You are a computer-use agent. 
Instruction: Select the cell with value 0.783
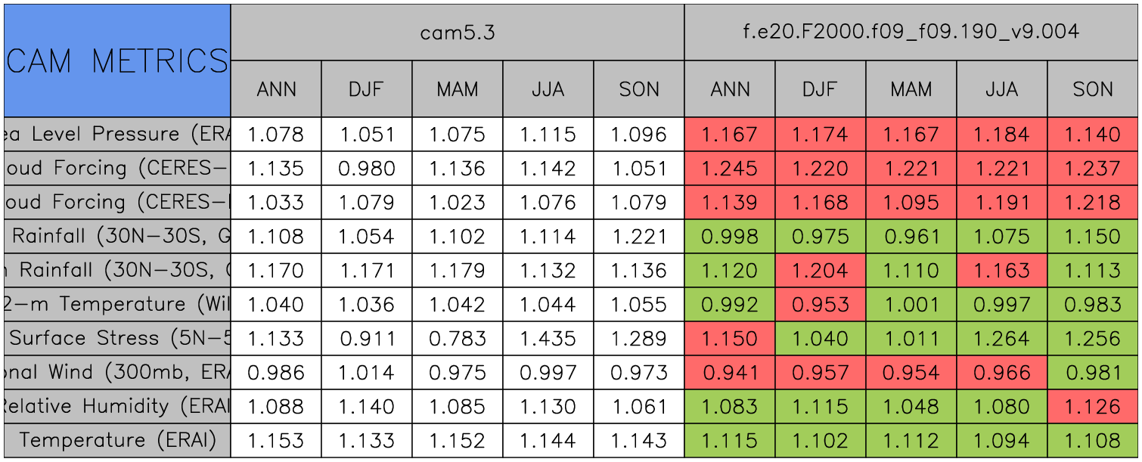[x=458, y=339]
